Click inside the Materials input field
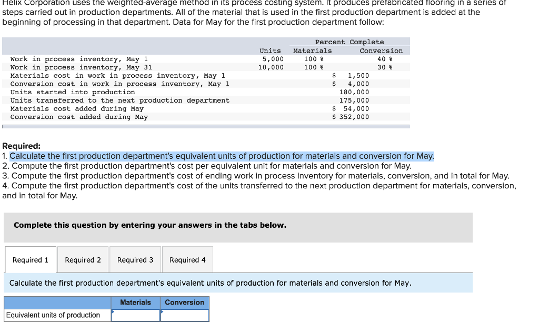This screenshot has width=539, height=323. click(x=136, y=315)
